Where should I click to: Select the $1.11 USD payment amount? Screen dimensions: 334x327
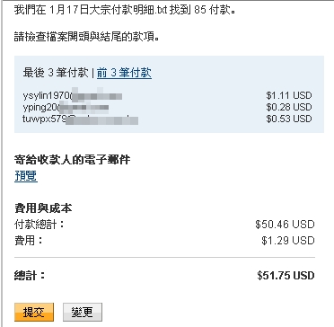289,96
